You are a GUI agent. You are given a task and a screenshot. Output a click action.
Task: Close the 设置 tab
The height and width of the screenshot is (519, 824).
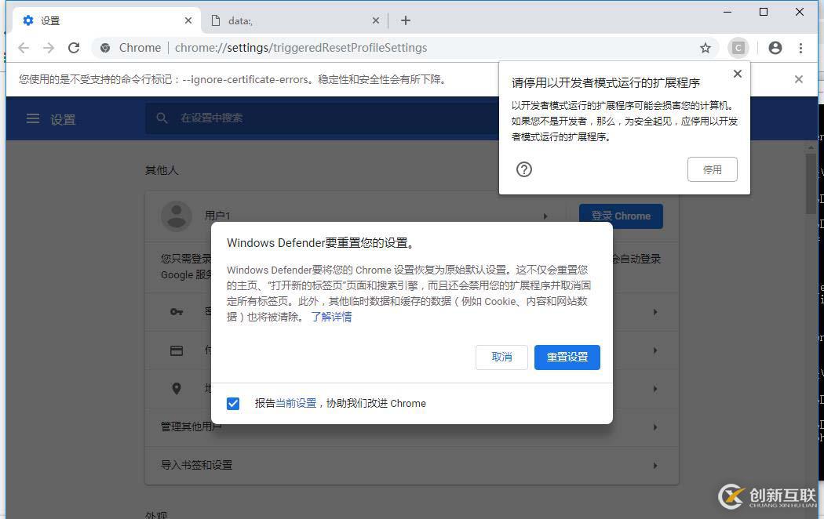(x=188, y=20)
